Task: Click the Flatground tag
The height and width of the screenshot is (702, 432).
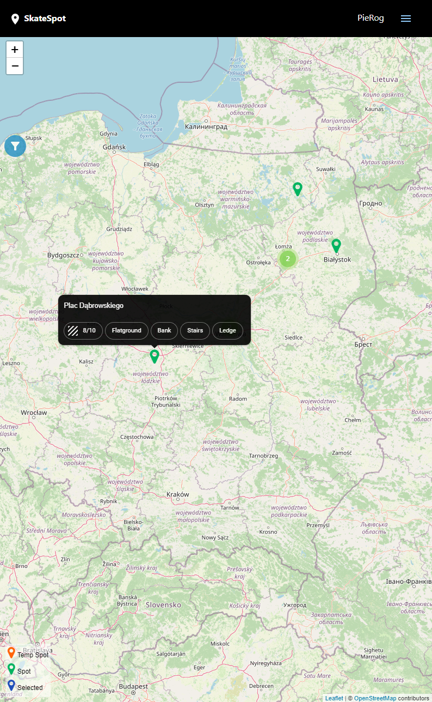Action: [x=127, y=330]
